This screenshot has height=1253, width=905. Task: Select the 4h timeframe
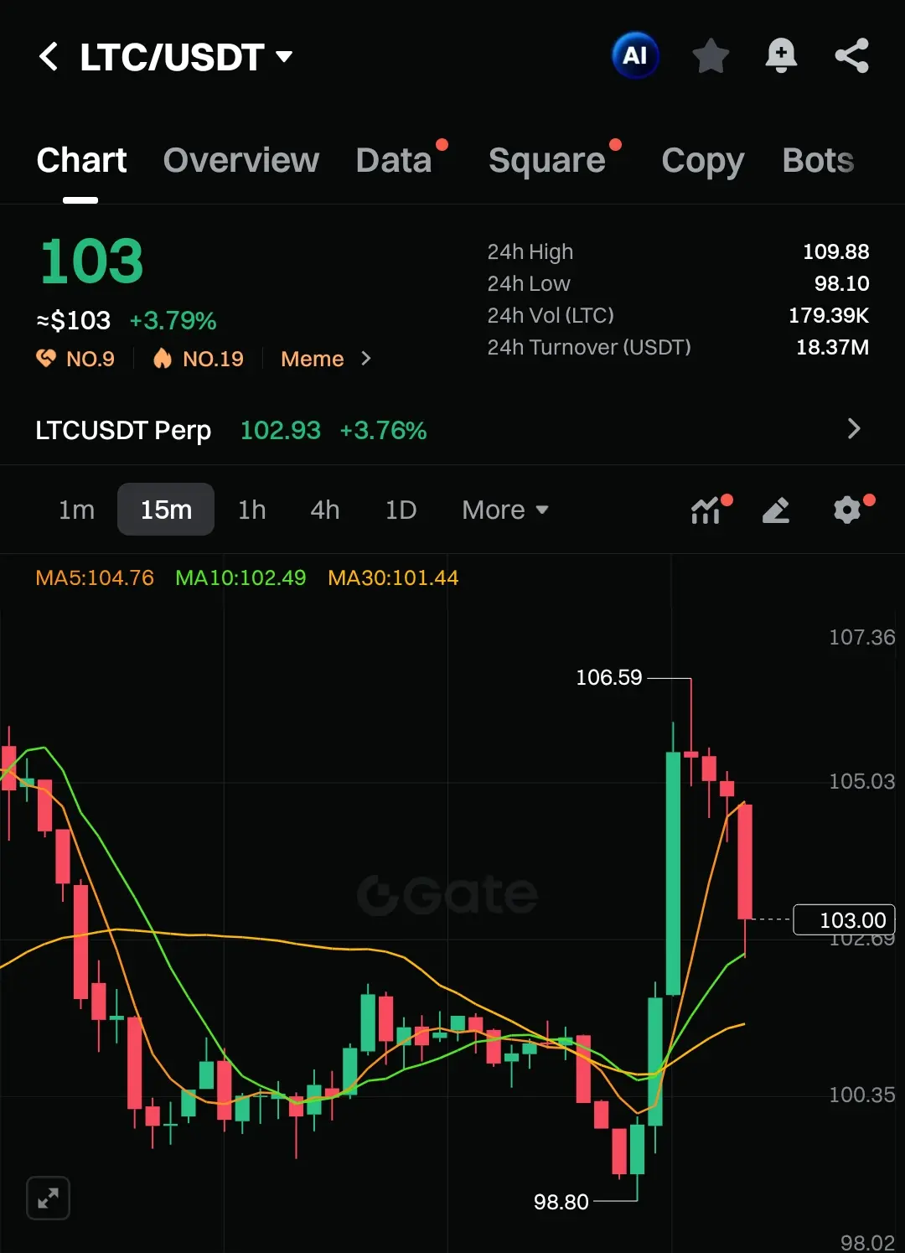[325, 510]
